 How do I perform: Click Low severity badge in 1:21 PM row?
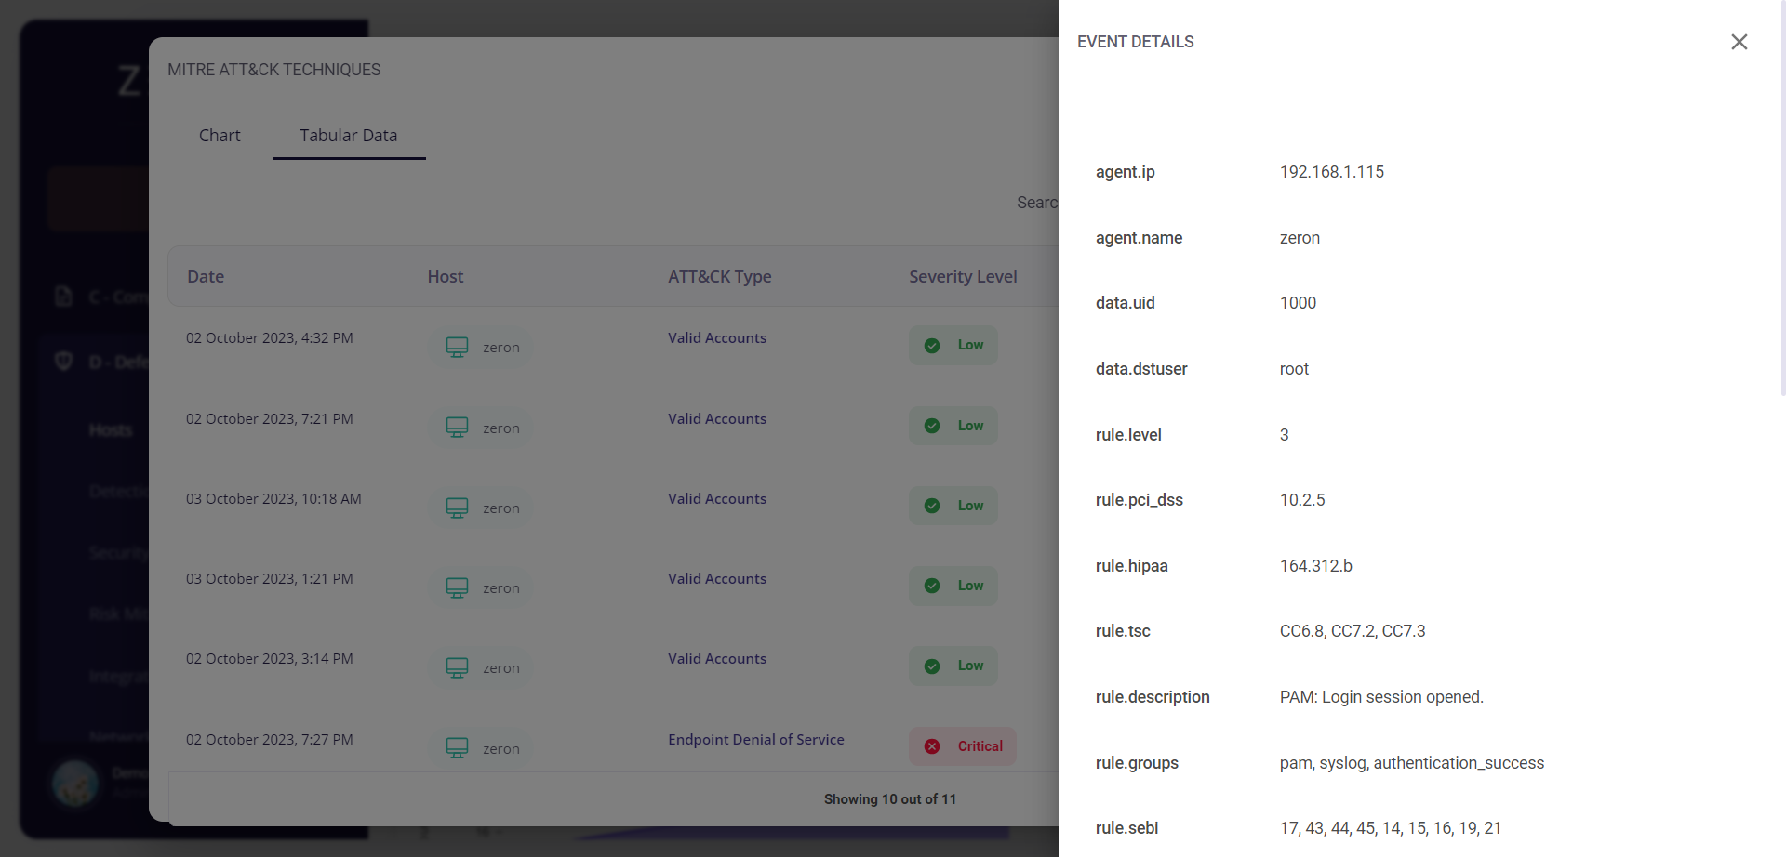point(953,586)
